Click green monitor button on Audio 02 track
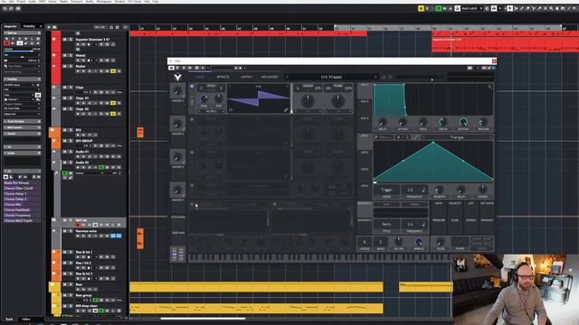Viewport: 579px width, 325px height. tap(101, 167)
